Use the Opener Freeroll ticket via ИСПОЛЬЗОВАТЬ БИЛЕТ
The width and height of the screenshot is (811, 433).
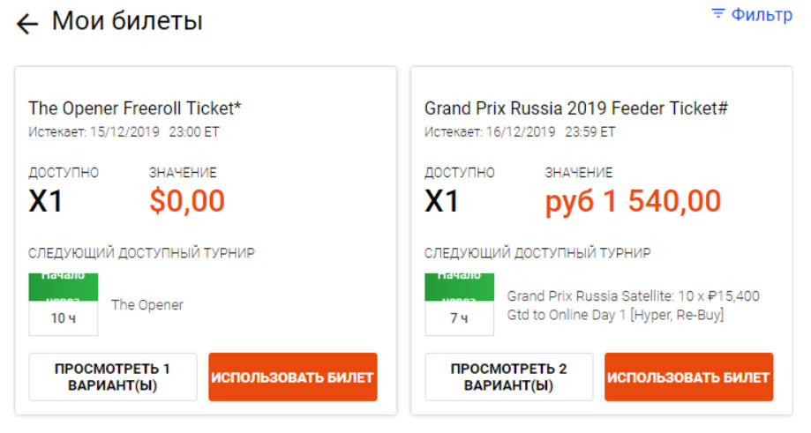293,377
